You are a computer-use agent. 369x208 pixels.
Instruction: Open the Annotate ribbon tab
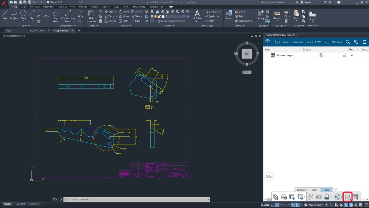pos(35,7)
